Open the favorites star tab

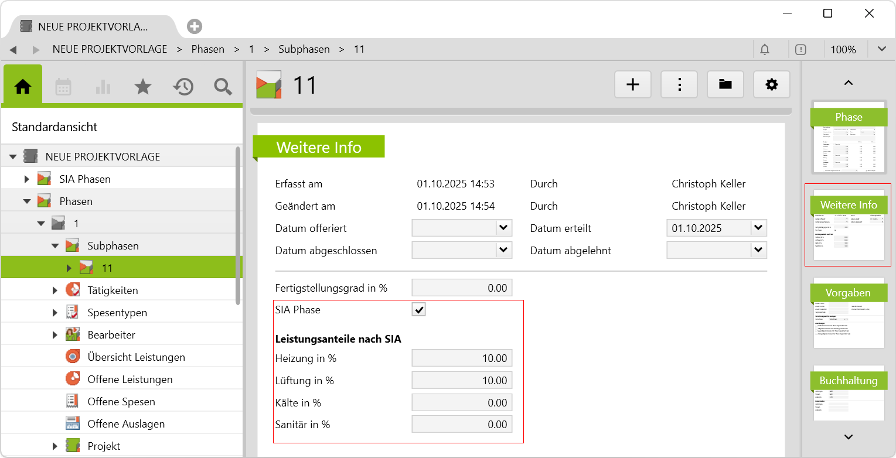[x=143, y=87]
